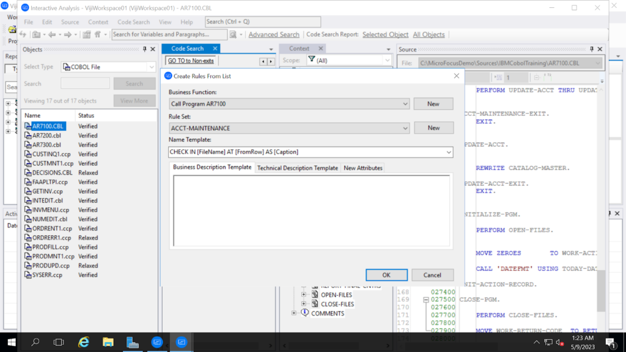The width and height of the screenshot is (626, 352).
Task: Select FAAPLTPI.ccp file icon
Action: (x=28, y=182)
